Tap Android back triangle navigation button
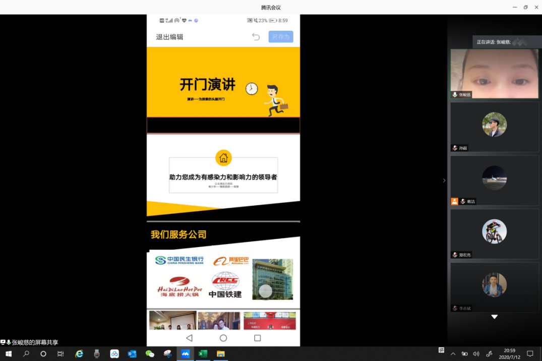This screenshot has width=542, height=361. point(189,338)
